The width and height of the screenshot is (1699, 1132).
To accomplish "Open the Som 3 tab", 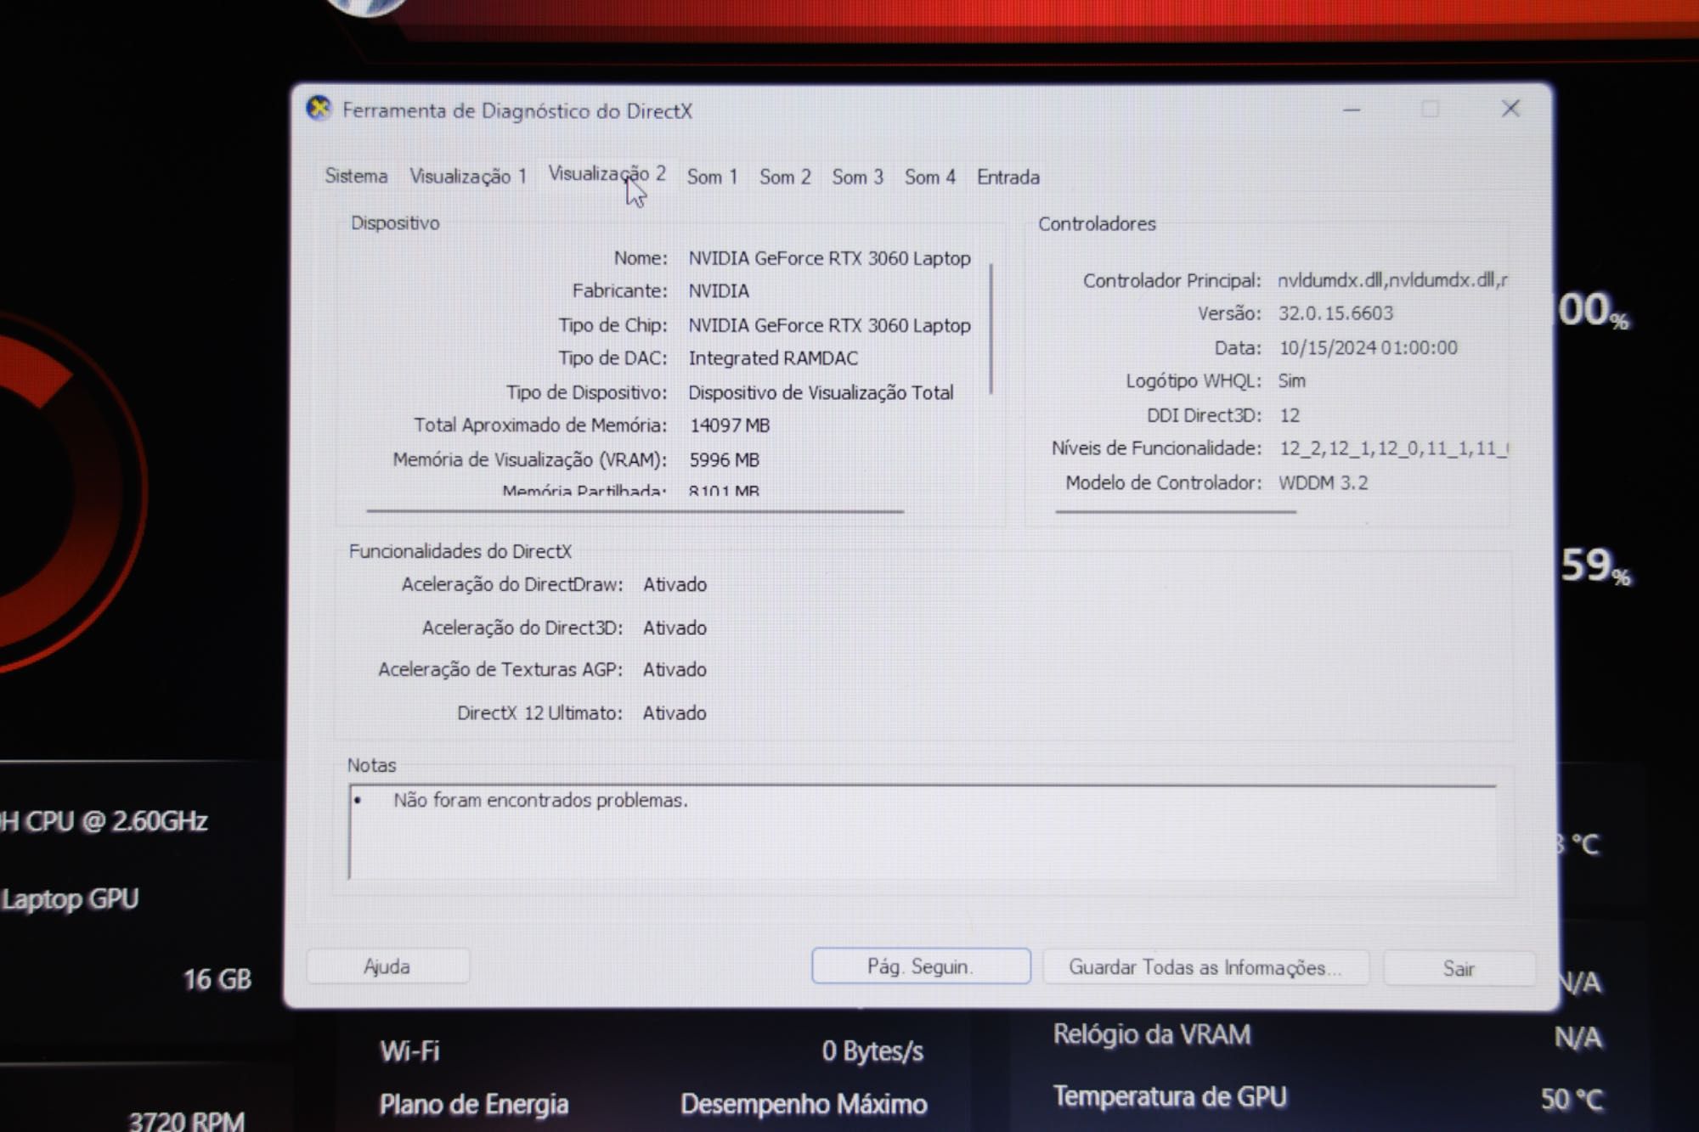I will 857,177.
